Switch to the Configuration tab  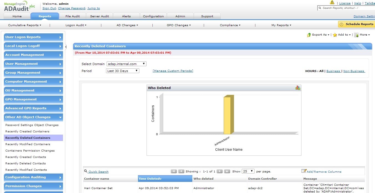153,16
